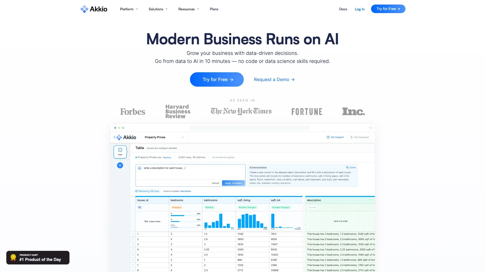Expand the Solutions dropdown menu
Screen dimensions: 485x272
tap(158, 9)
